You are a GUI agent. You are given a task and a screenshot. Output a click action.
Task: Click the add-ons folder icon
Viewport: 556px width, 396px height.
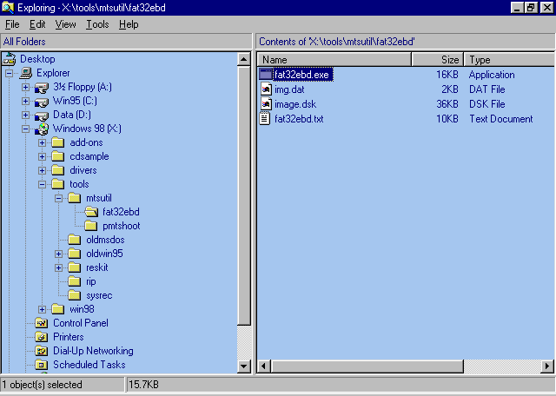pyautogui.click(x=57, y=142)
